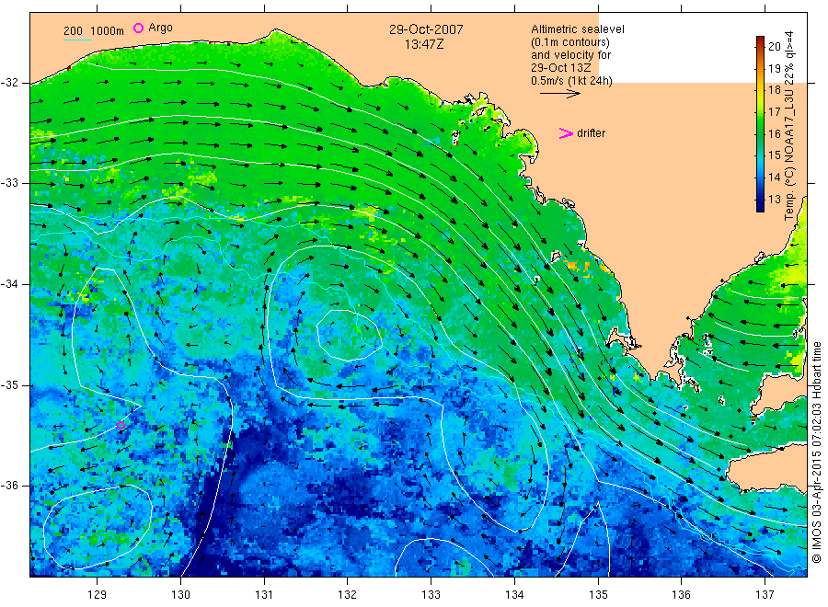Click the '29-Oct 13Z' caption line
The image size is (828, 607).
coord(561,68)
